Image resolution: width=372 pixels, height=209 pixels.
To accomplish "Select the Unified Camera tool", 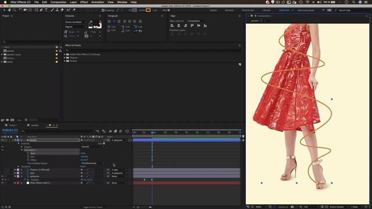I will point(25,10).
